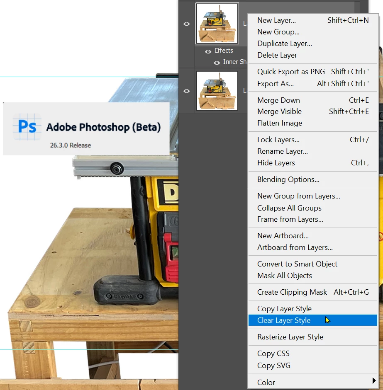Choose Mask All Objects

(x=312, y=276)
